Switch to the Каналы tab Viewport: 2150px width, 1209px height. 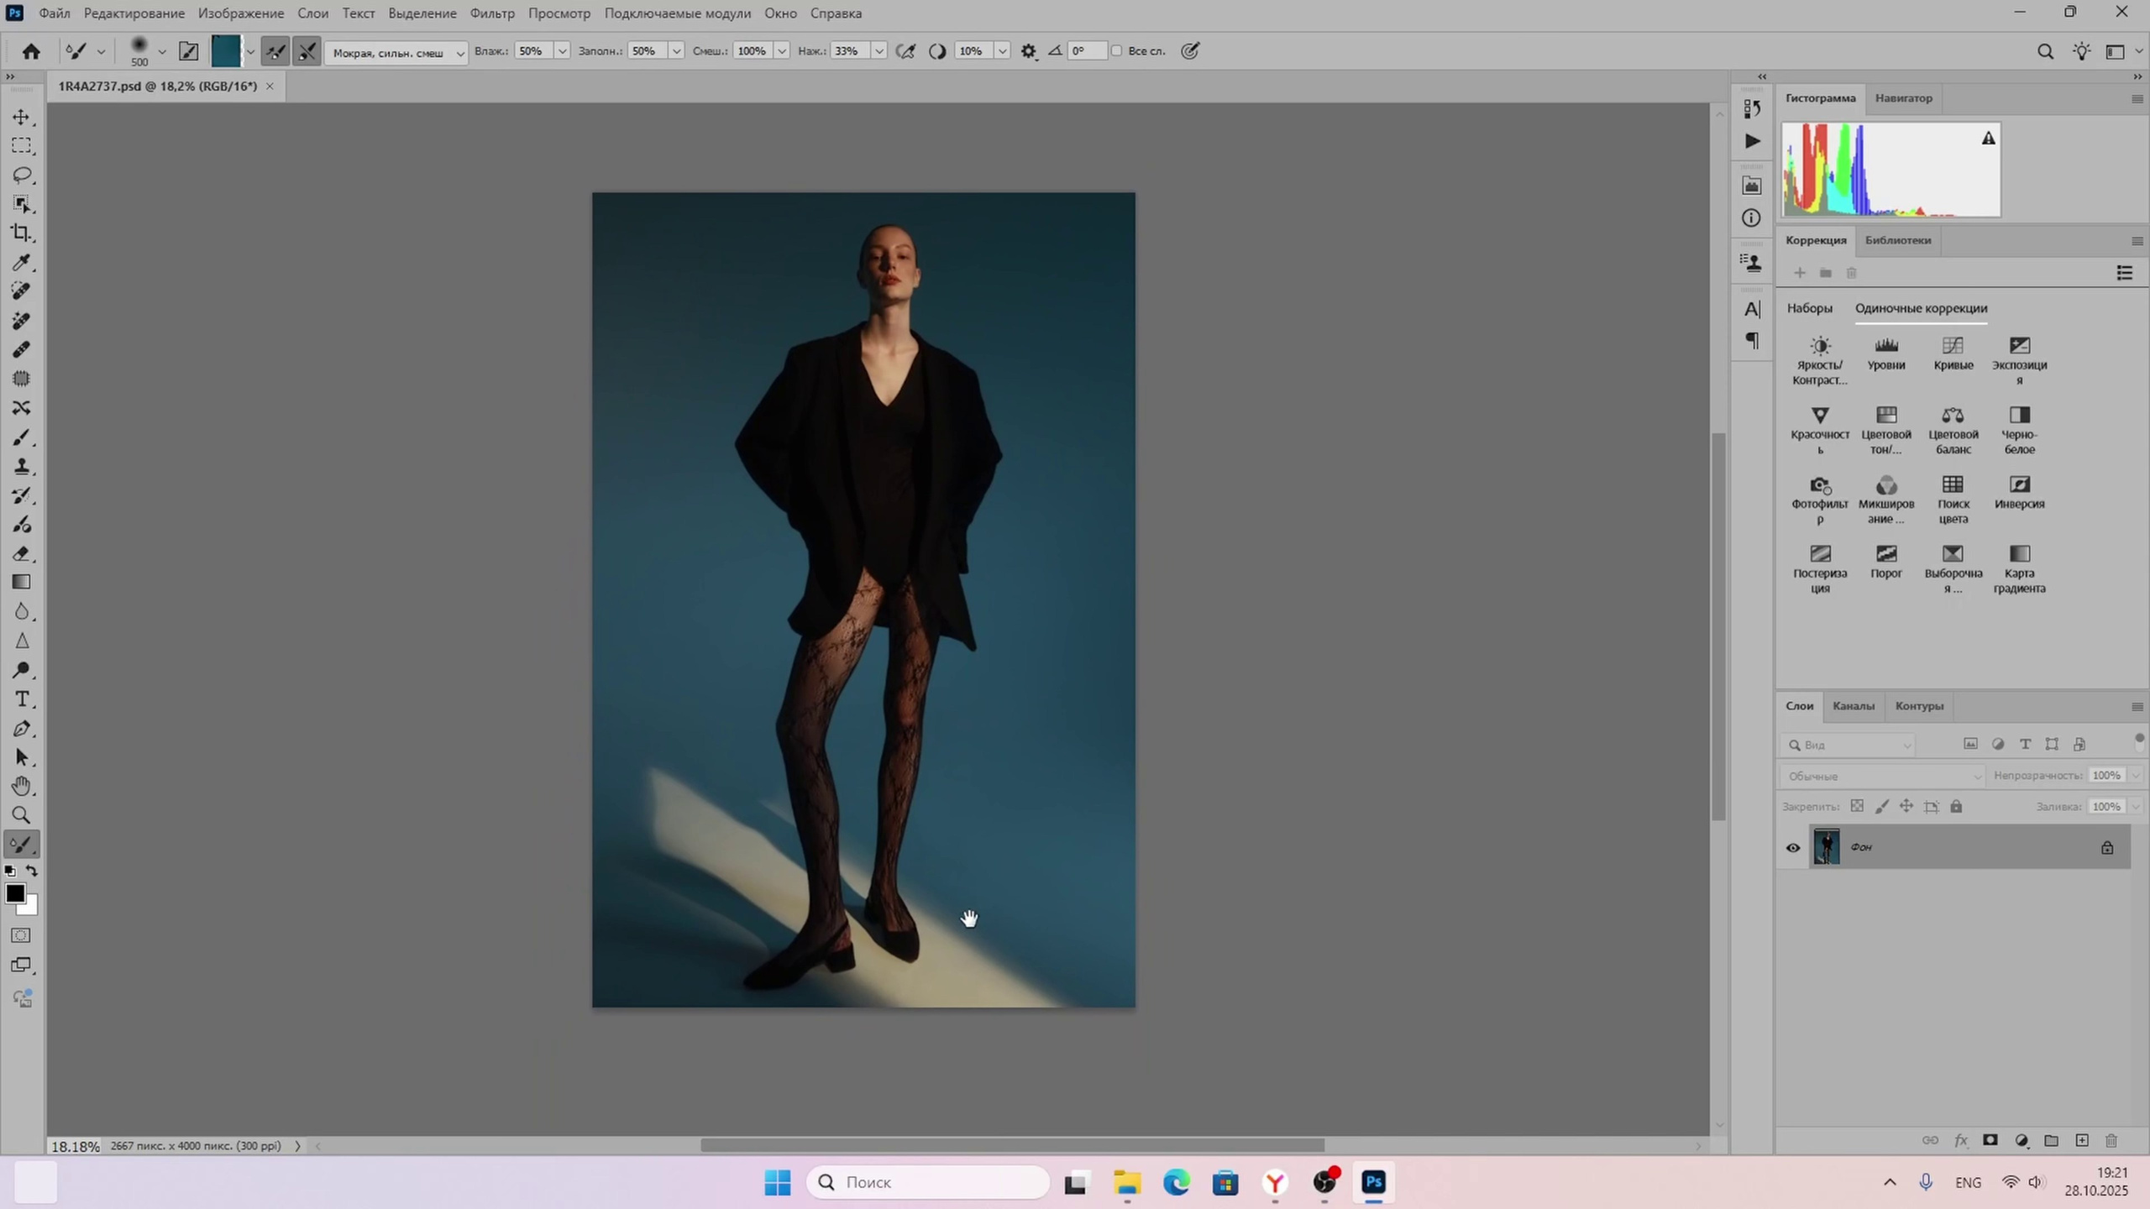1853,706
